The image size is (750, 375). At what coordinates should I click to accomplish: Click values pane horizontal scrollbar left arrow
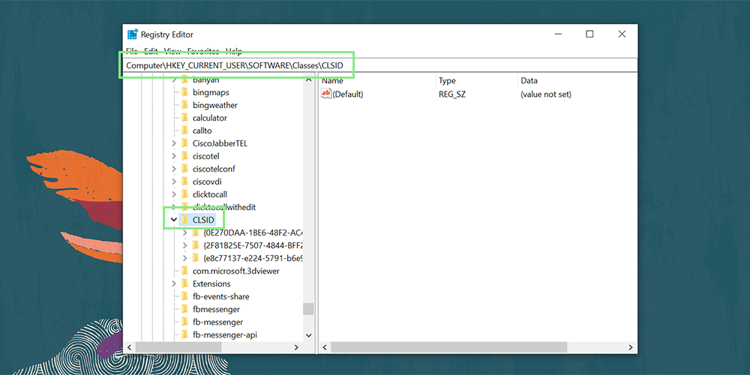click(x=324, y=347)
